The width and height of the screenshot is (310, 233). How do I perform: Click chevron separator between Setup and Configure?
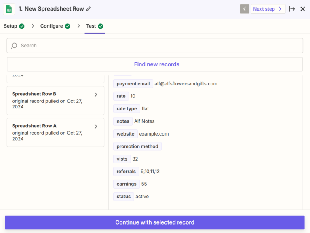point(33,26)
